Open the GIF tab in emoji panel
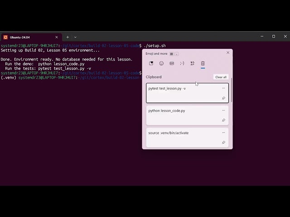Screen dimensions: 290x217 point(172,63)
